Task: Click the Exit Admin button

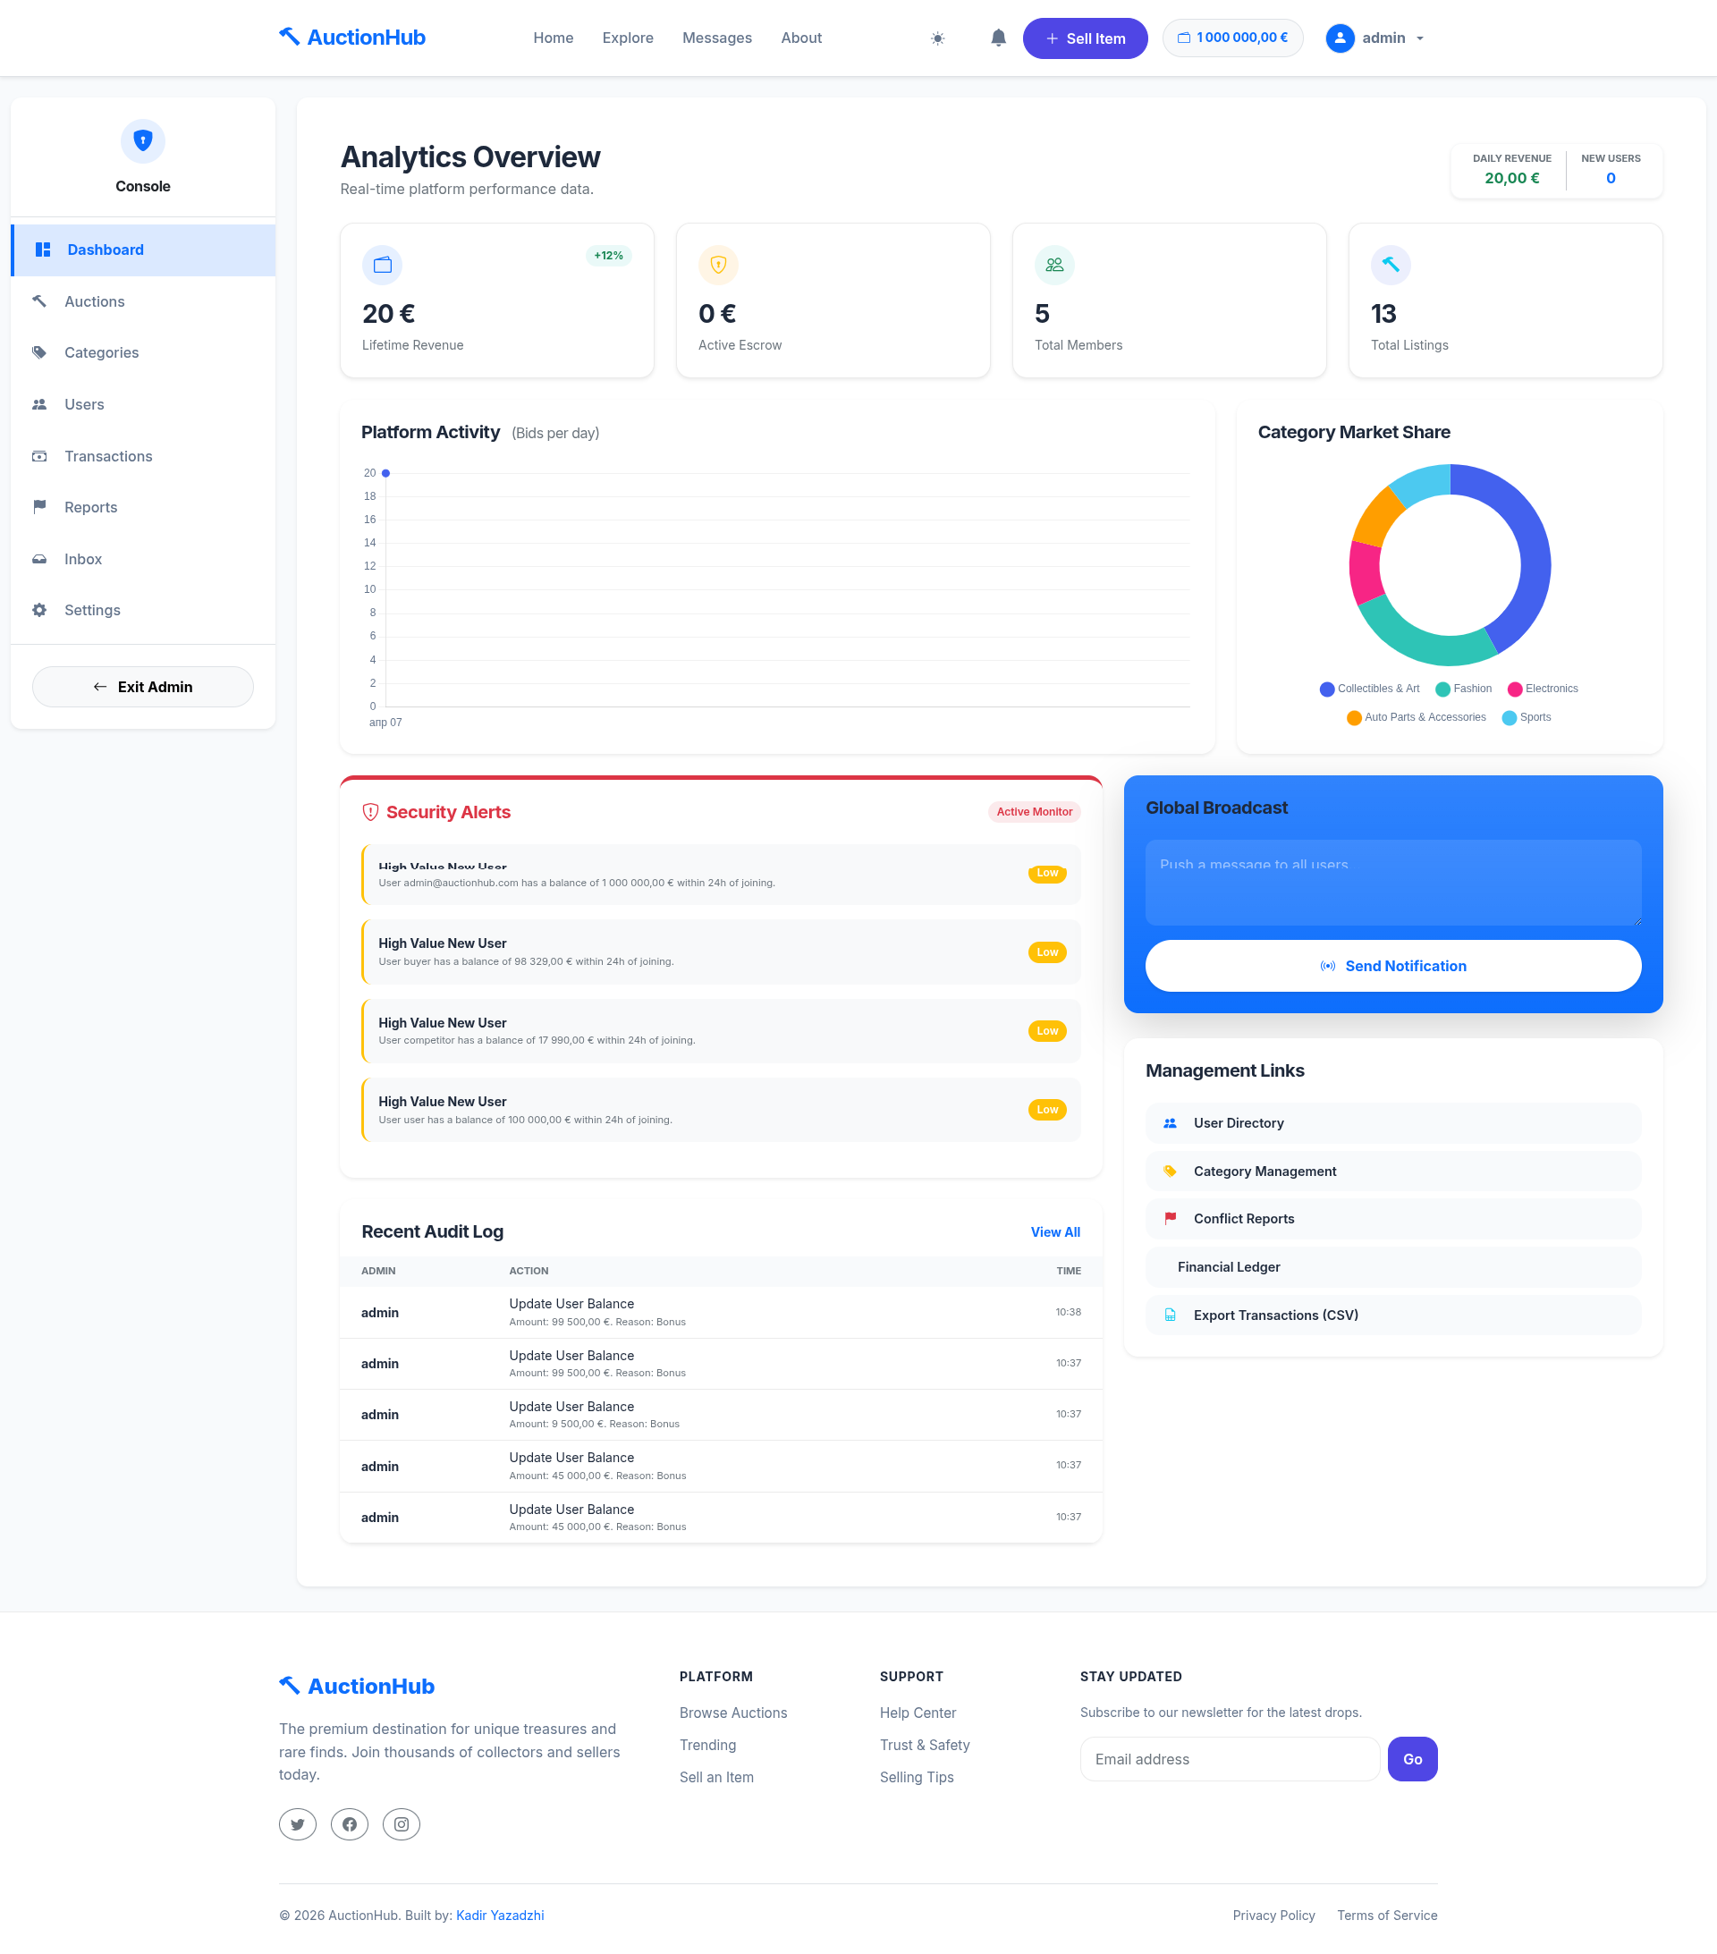Action: 143,687
